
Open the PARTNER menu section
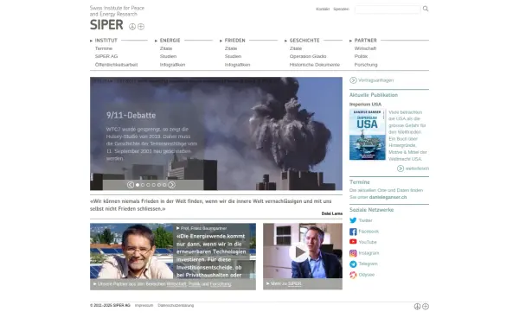click(x=365, y=41)
